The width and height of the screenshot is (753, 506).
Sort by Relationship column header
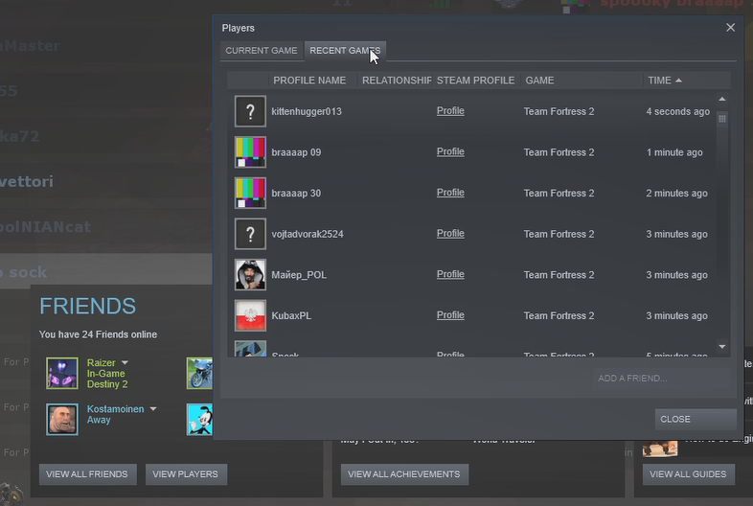[396, 80]
